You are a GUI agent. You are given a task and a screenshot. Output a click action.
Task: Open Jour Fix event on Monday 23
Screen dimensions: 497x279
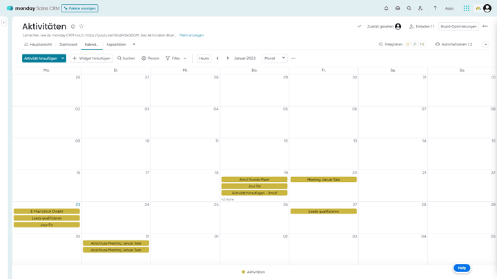47,225
